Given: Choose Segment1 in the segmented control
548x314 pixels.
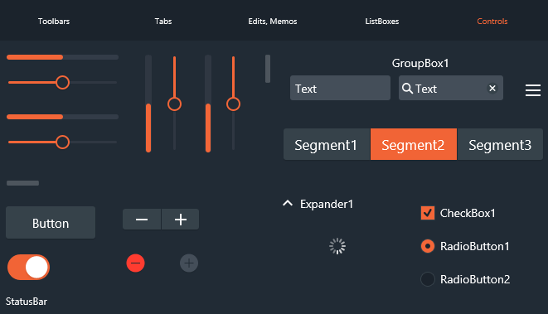Looking at the screenshot, I should click(327, 144).
